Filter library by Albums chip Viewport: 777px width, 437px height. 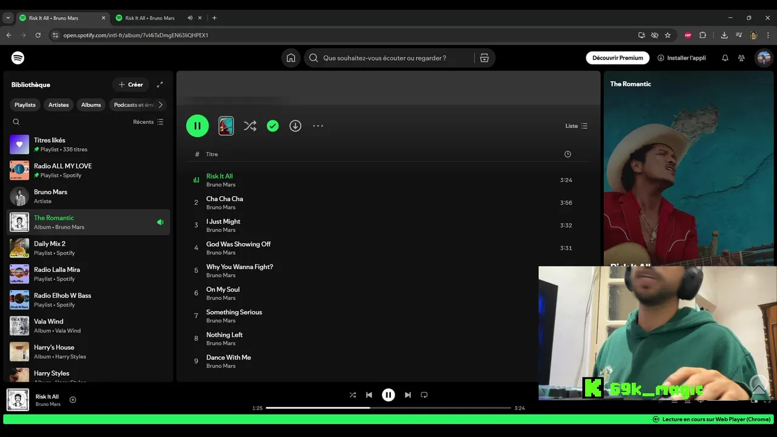(91, 105)
